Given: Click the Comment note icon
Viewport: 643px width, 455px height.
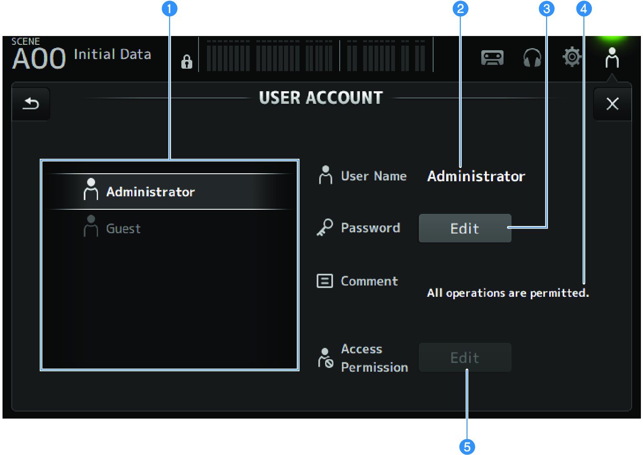Looking at the screenshot, I should (325, 281).
